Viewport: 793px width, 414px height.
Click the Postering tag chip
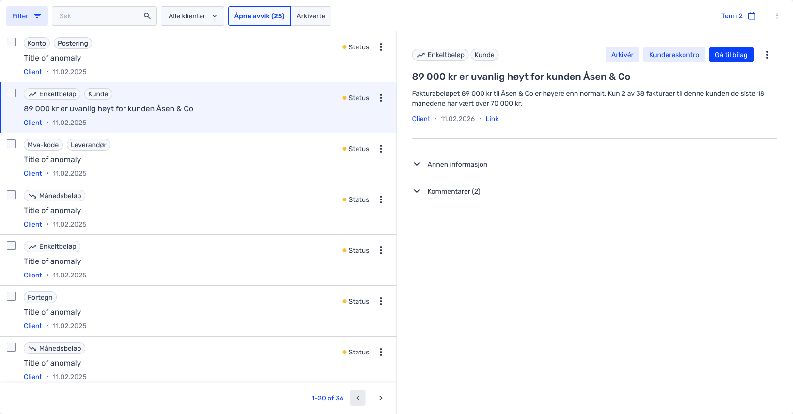[73, 43]
